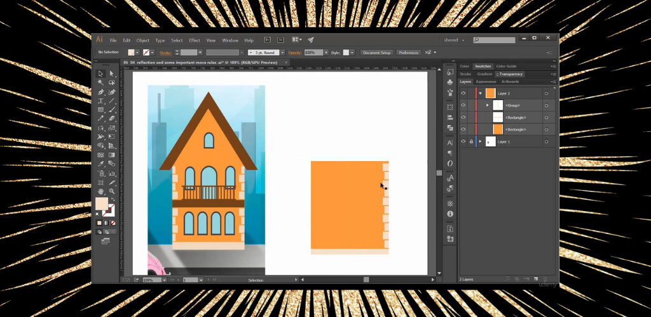Switch to the Artboards tab
651x317 pixels.
(x=510, y=82)
